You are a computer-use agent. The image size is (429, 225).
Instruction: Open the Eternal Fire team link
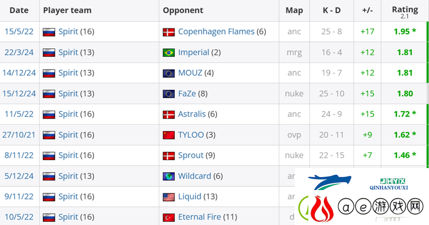pyautogui.click(x=199, y=217)
